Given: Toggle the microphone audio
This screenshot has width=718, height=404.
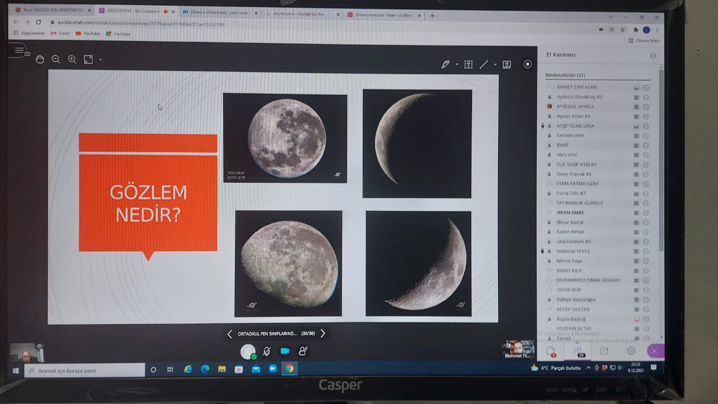Looking at the screenshot, I should [x=267, y=352].
